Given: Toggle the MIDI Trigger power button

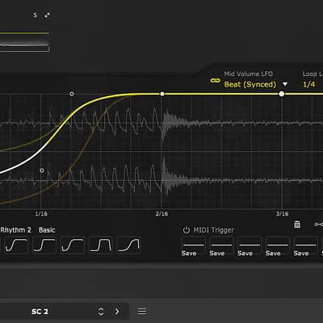Looking at the screenshot, I should (x=187, y=230).
